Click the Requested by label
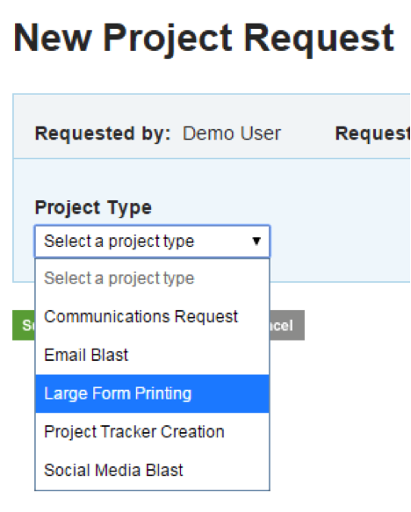The width and height of the screenshot is (411, 512). tap(103, 133)
